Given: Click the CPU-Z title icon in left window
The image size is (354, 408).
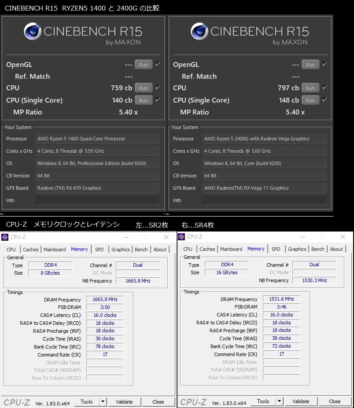Looking at the screenshot, I should point(5,237).
